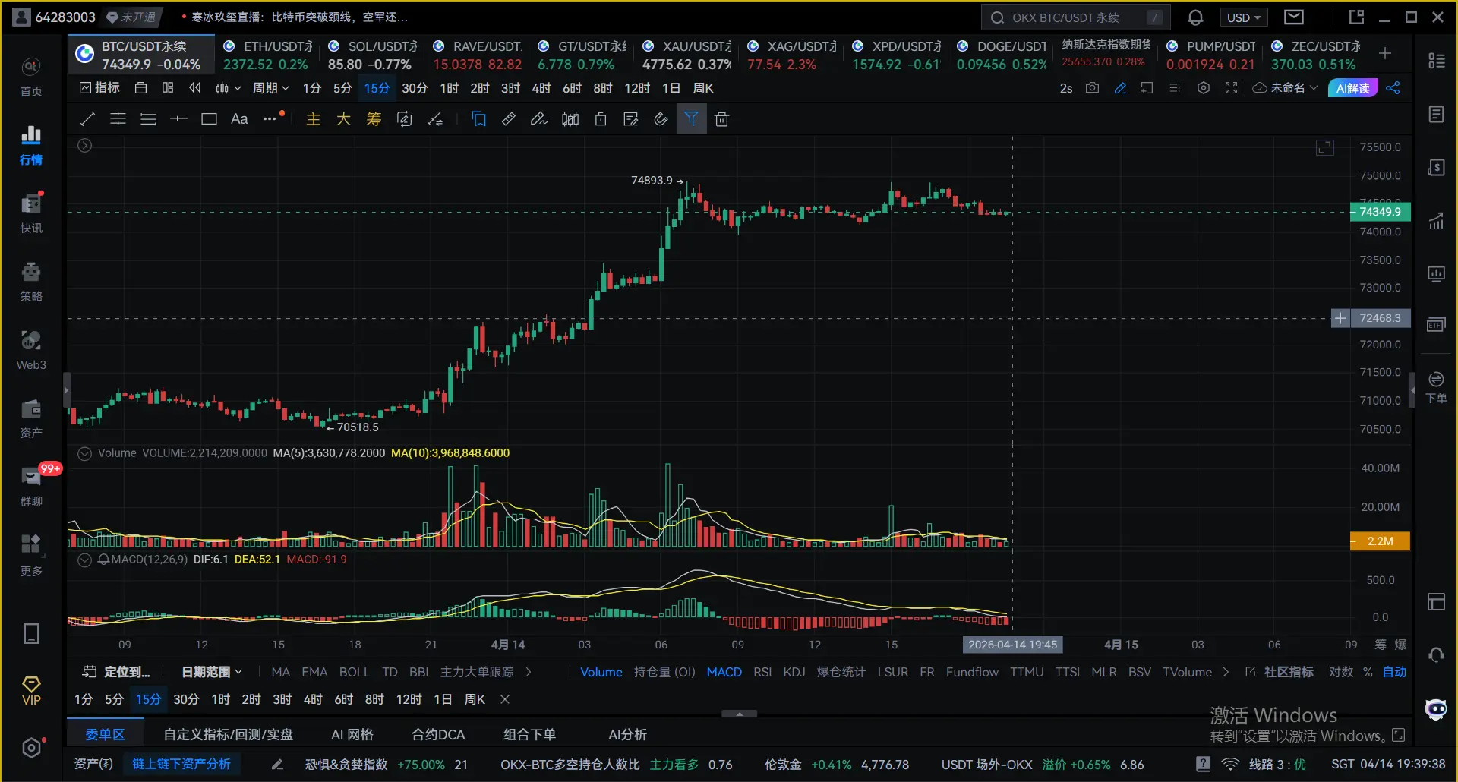
Task: Open the AI 网格 tab
Action: point(352,734)
